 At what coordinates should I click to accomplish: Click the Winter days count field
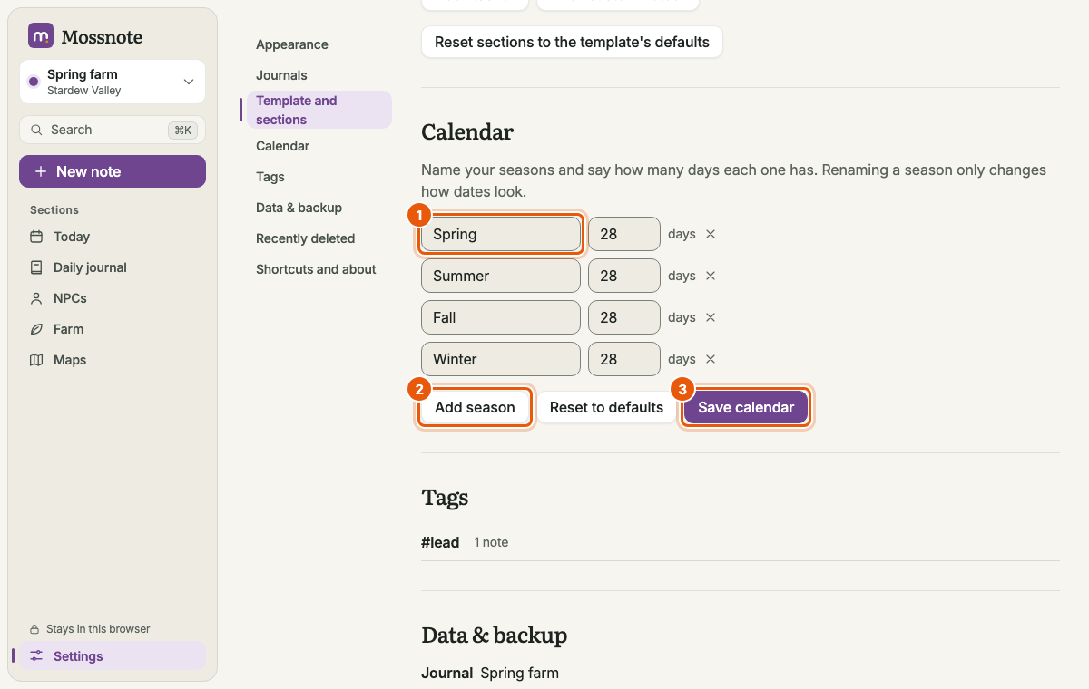click(x=624, y=359)
